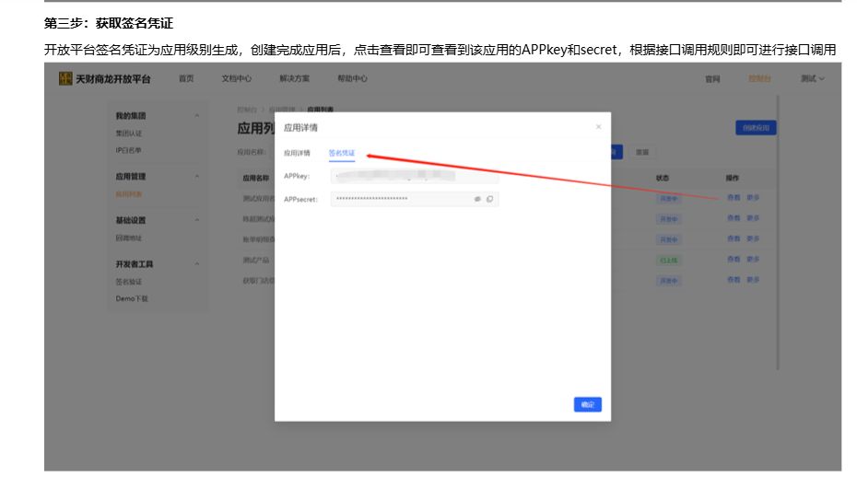The image size is (857, 488).
Task: Open 签名验证 in the sidebar
Action: click(128, 282)
